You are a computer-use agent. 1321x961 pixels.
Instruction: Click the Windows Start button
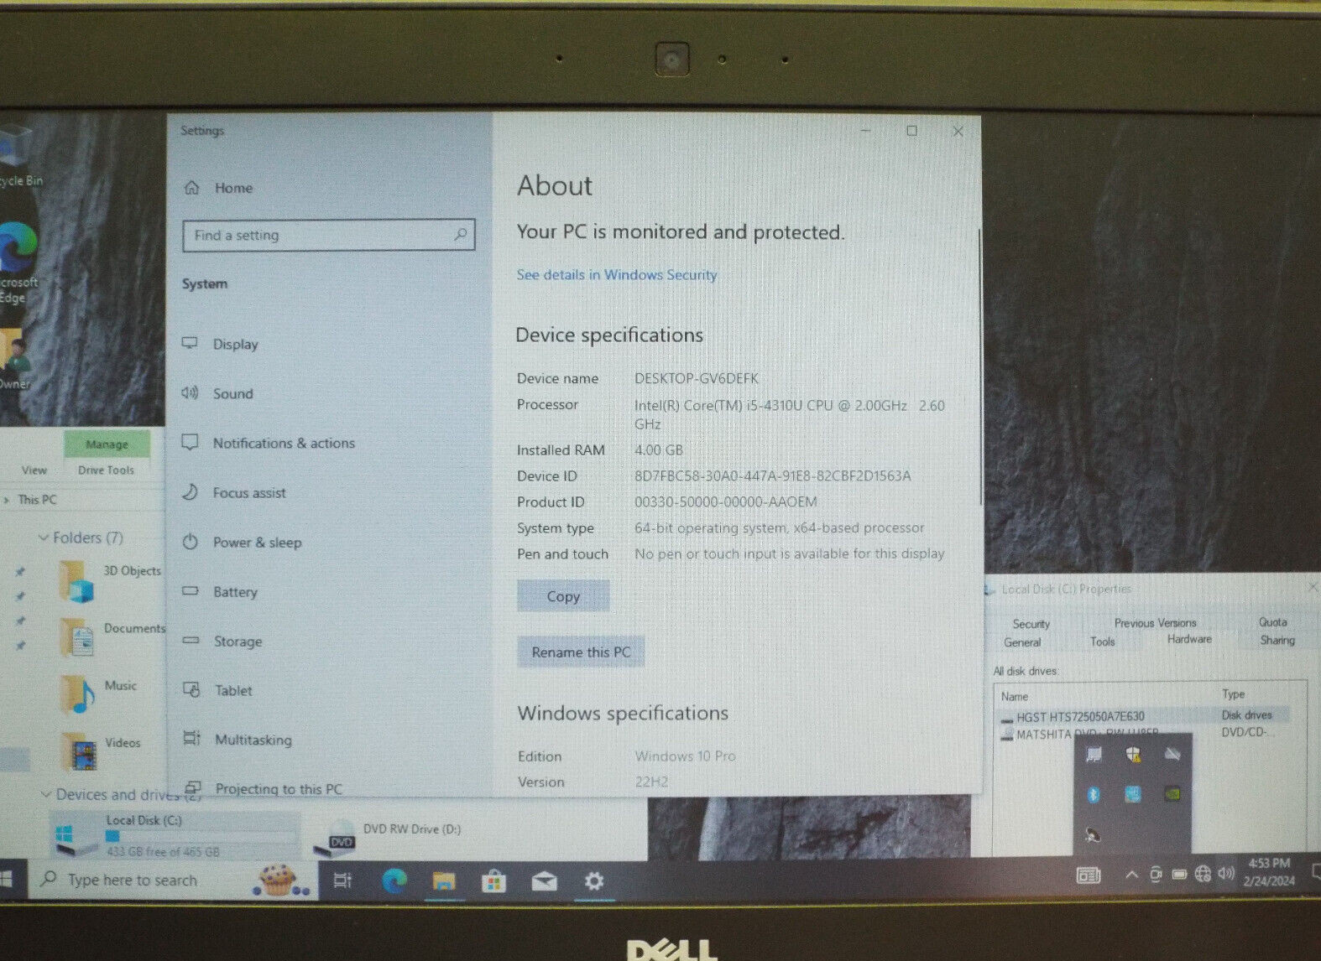pyautogui.click(x=6, y=880)
